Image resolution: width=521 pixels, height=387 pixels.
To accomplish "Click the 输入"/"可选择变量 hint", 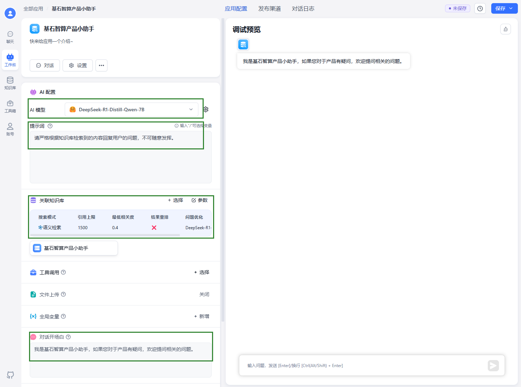I will click(x=193, y=126).
